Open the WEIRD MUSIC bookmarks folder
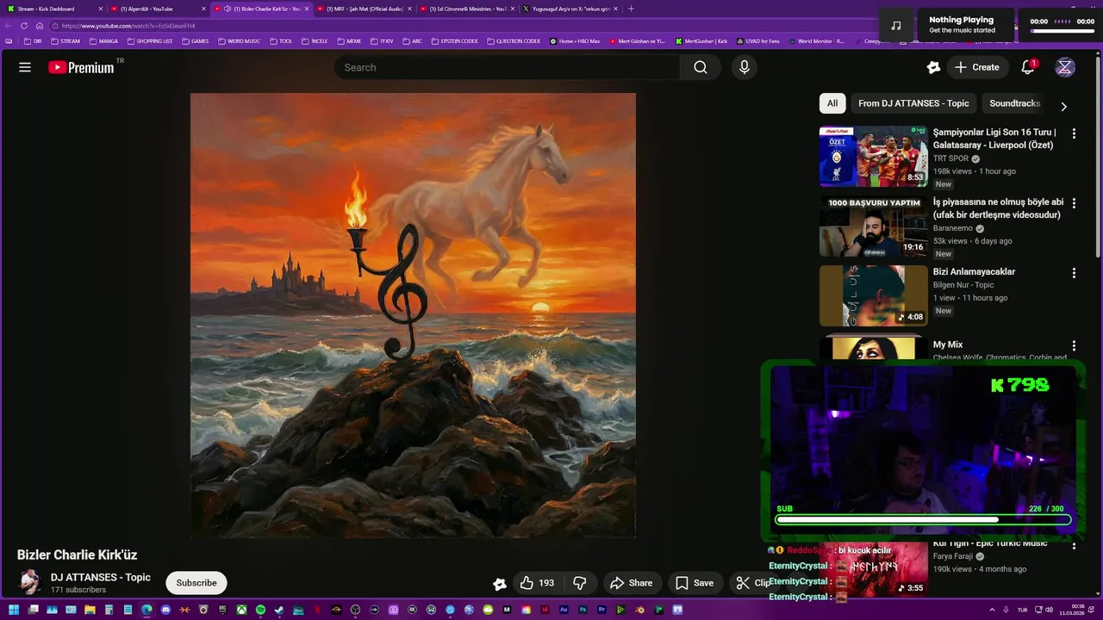The height and width of the screenshot is (620, 1103). 239,40
